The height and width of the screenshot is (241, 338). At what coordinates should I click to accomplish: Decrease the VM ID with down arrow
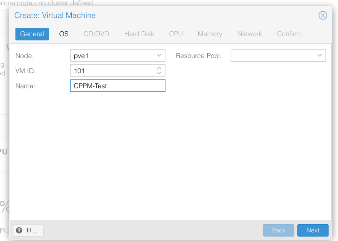[x=159, y=73]
